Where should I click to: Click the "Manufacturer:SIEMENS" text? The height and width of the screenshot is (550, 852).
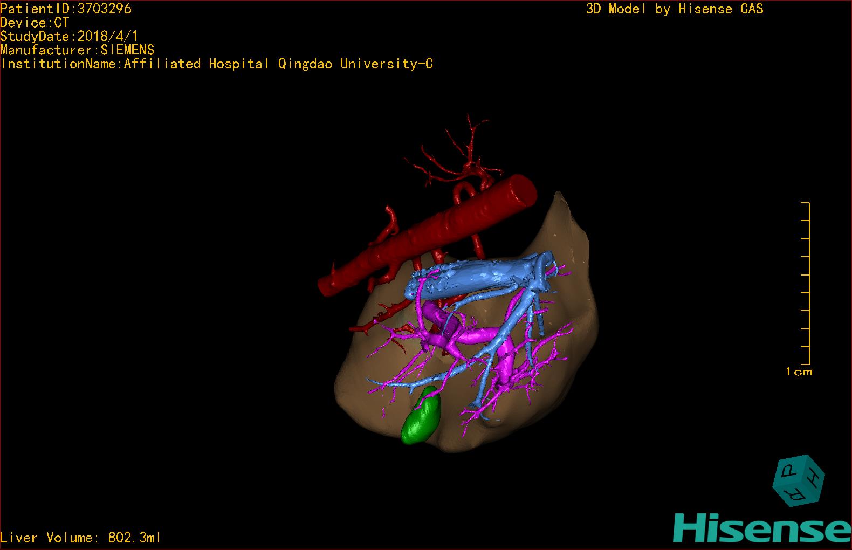coord(78,50)
